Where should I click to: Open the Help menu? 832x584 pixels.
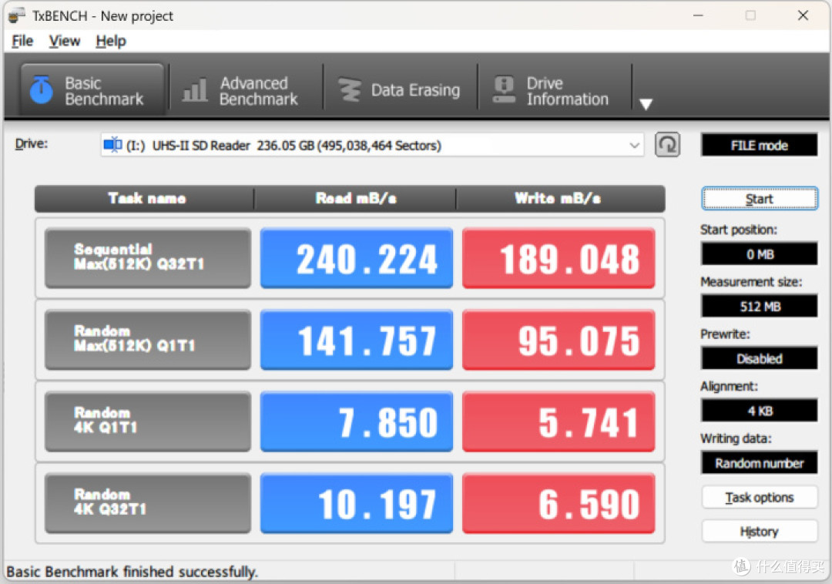111,41
